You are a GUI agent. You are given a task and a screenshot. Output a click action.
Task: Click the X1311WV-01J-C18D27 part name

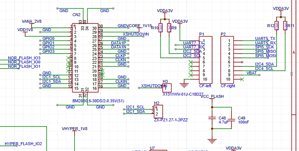(x=183, y=94)
